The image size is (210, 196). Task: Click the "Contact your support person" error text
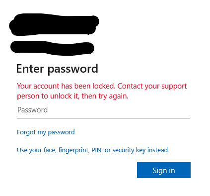pos(152,86)
